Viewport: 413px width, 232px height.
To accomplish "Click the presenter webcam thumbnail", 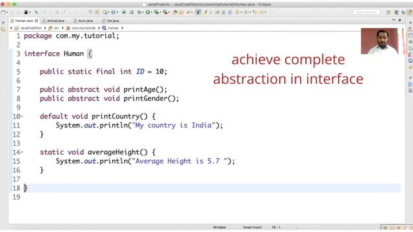I will click(x=379, y=41).
